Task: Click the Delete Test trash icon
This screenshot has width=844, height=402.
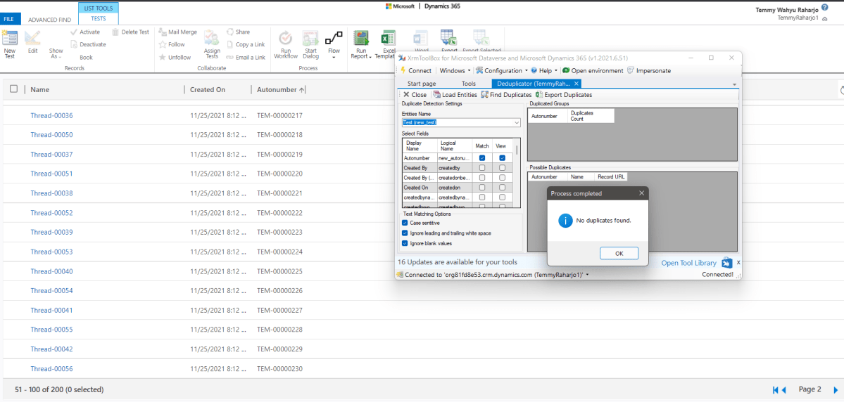Action: tap(115, 32)
